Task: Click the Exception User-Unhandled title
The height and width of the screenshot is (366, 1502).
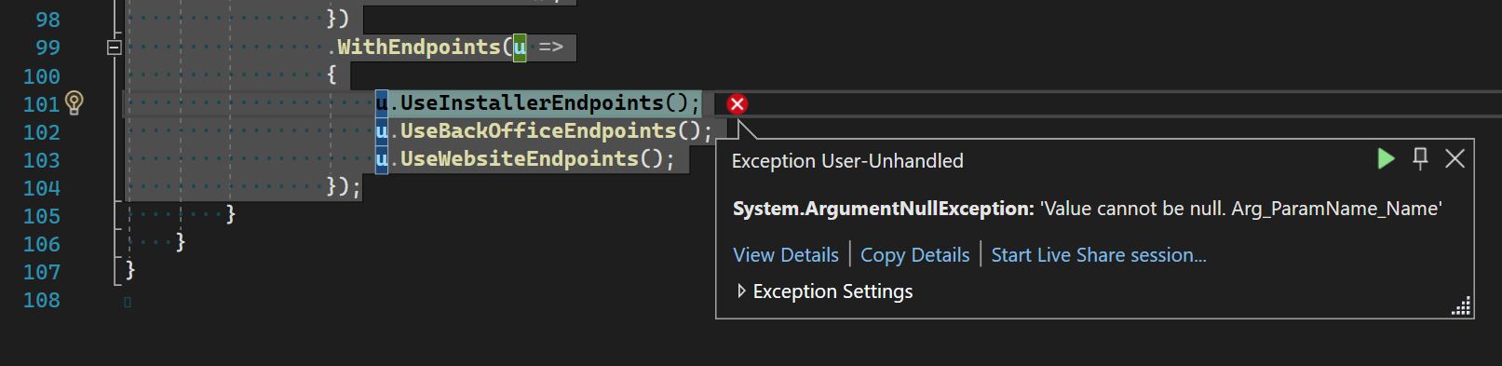Action: pyautogui.click(x=847, y=161)
